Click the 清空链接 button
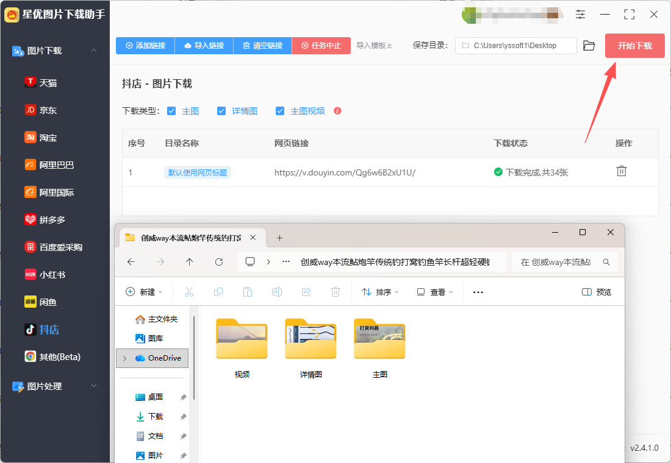 pos(263,45)
